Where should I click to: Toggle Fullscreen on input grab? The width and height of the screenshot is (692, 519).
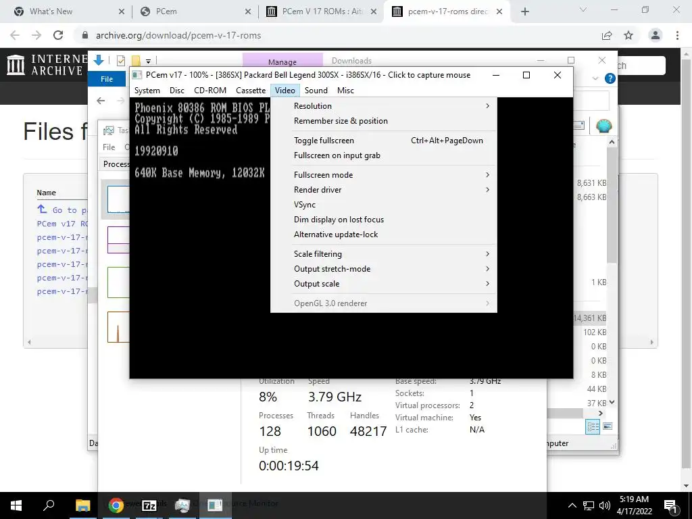(384, 155)
